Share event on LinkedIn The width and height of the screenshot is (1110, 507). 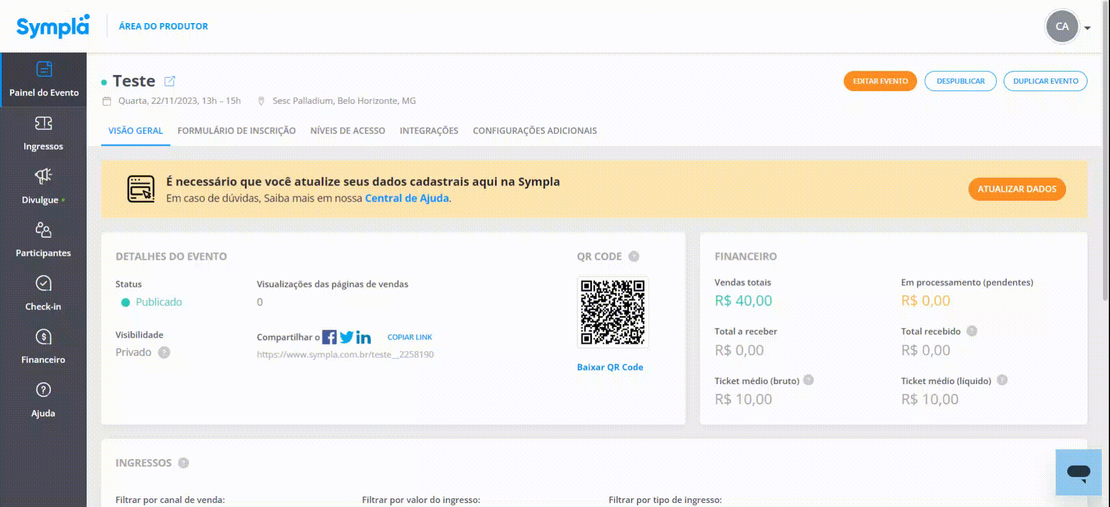pyautogui.click(x=364, y=337)
